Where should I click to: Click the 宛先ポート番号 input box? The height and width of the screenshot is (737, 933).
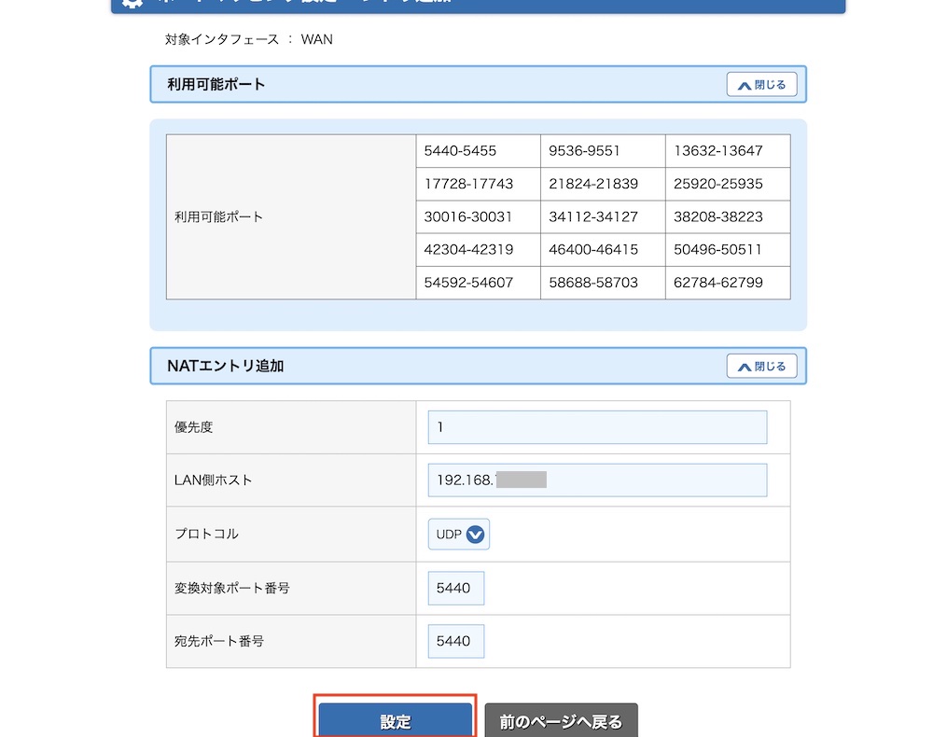tap(456, 641)
